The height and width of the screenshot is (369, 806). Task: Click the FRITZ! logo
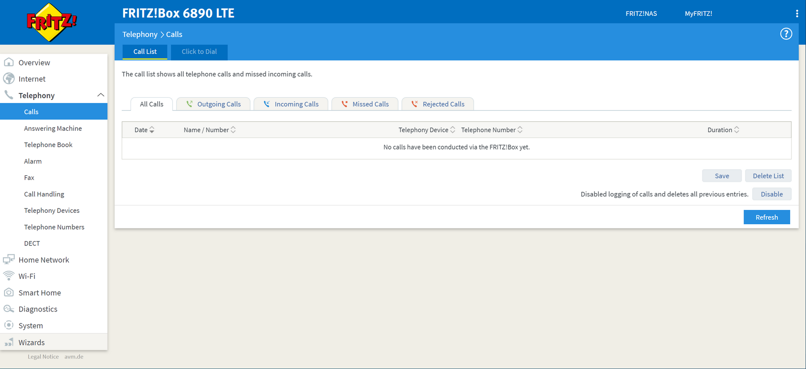(x=51, y=22)
